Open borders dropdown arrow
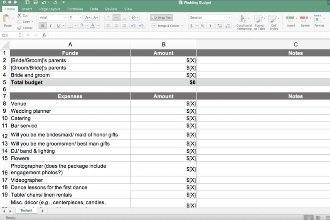The width and height of the screenshot is (330, 220). pos(76,26)
